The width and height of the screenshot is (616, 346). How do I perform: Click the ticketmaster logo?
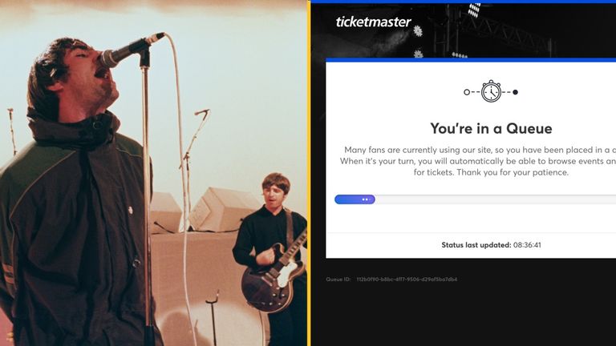[373, 22]
